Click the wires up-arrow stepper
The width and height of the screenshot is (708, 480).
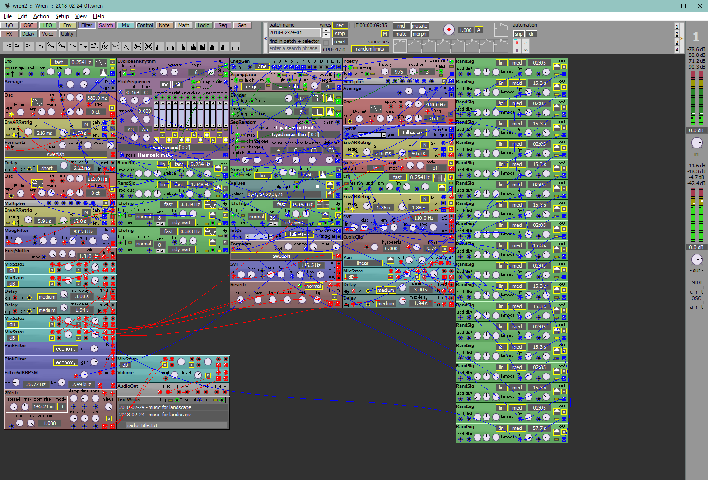click(x=326, y=30)
